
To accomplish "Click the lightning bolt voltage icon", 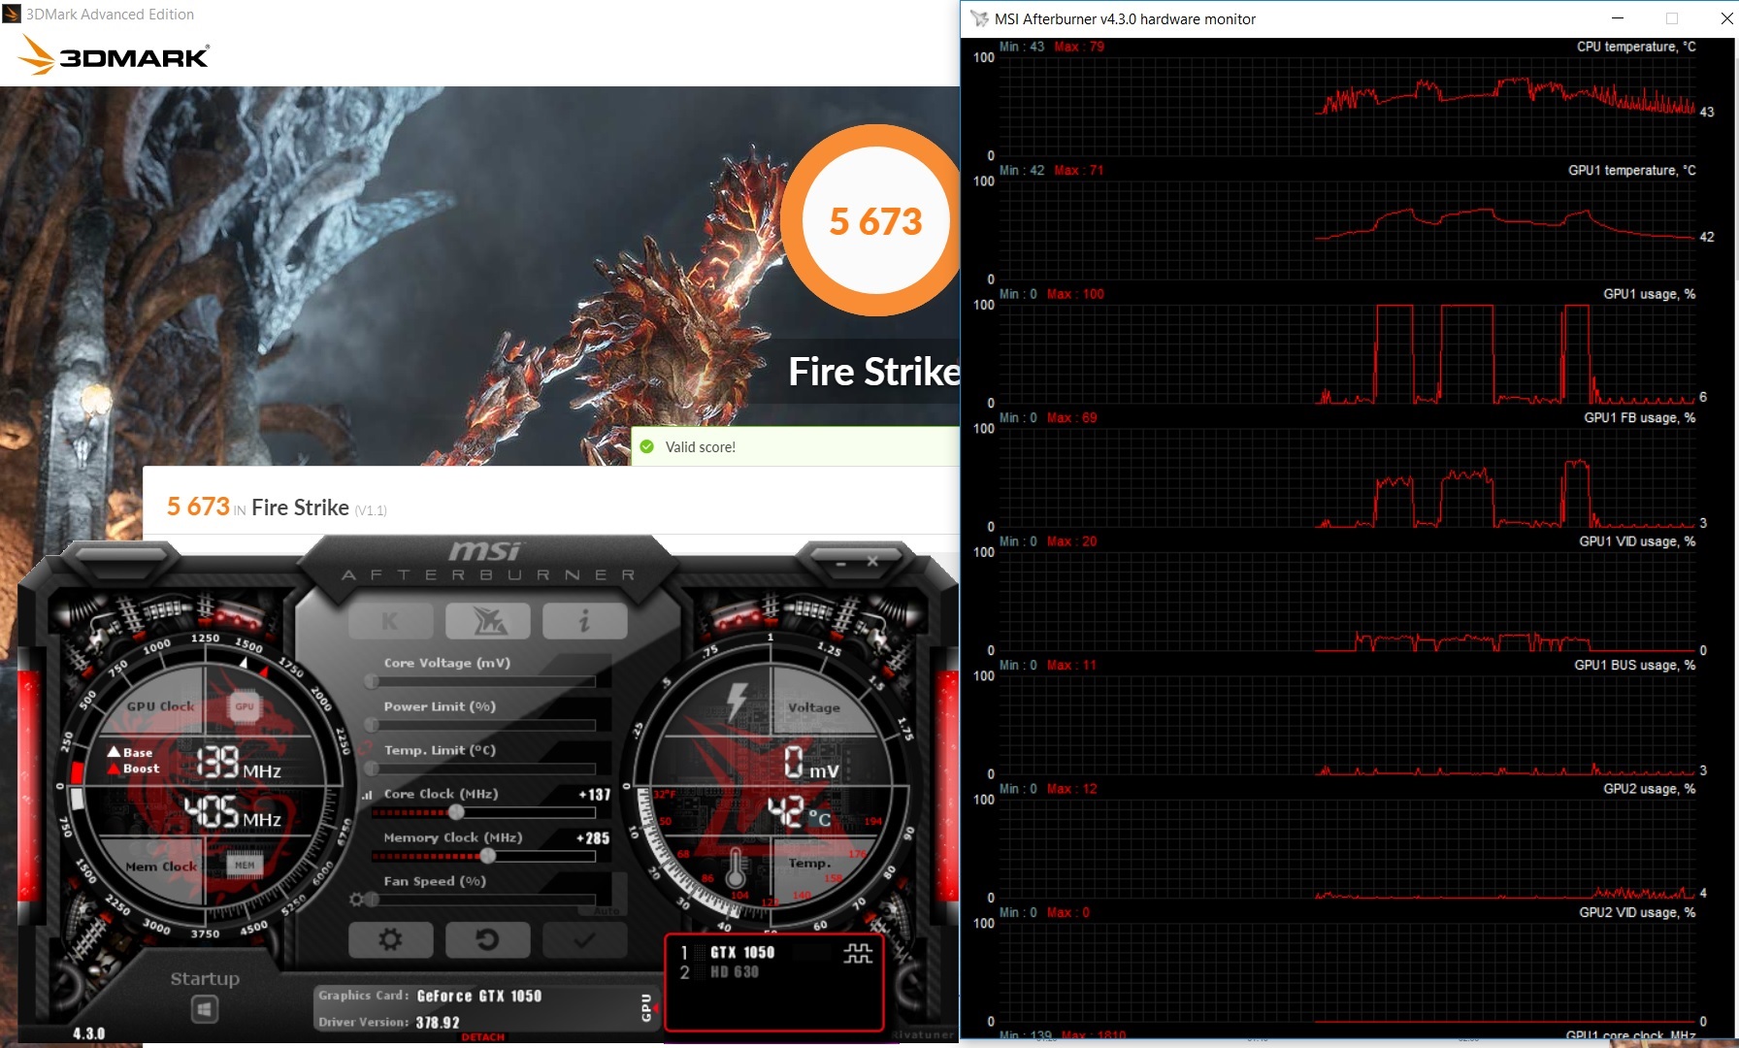I will pyautogui.click(x=738, y=701).
